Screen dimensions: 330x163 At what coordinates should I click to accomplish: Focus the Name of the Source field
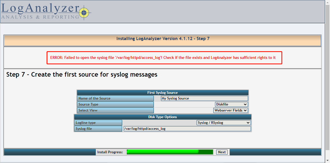tap(204, 98)
